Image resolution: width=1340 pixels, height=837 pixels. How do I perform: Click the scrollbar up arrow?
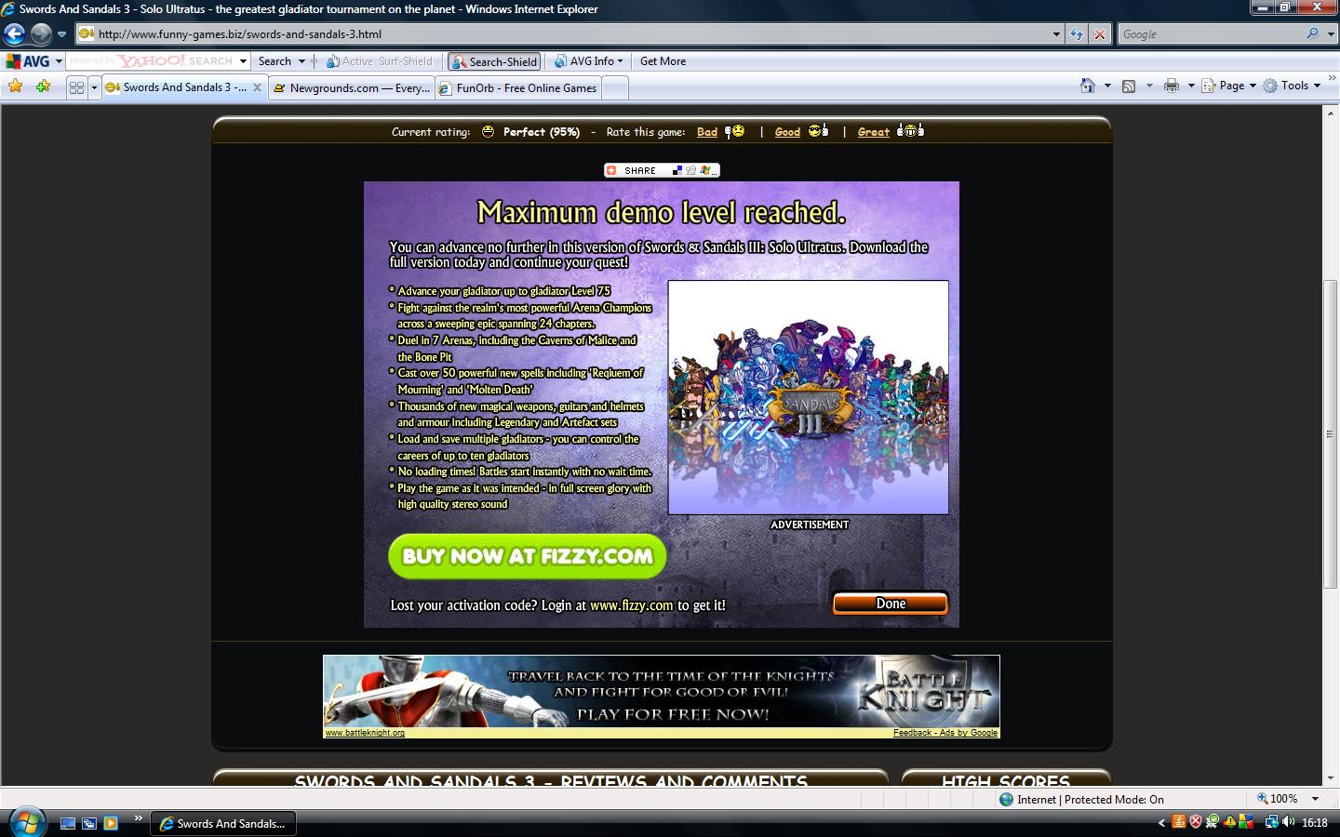(1331, 112)
